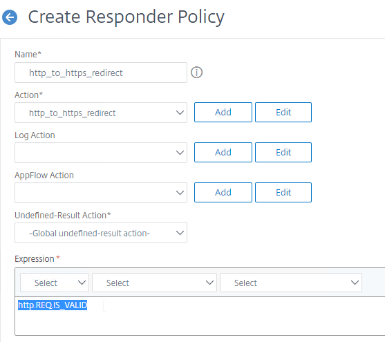
Task: Click chevron of Global undefined-result action
Action: (180, 233)
